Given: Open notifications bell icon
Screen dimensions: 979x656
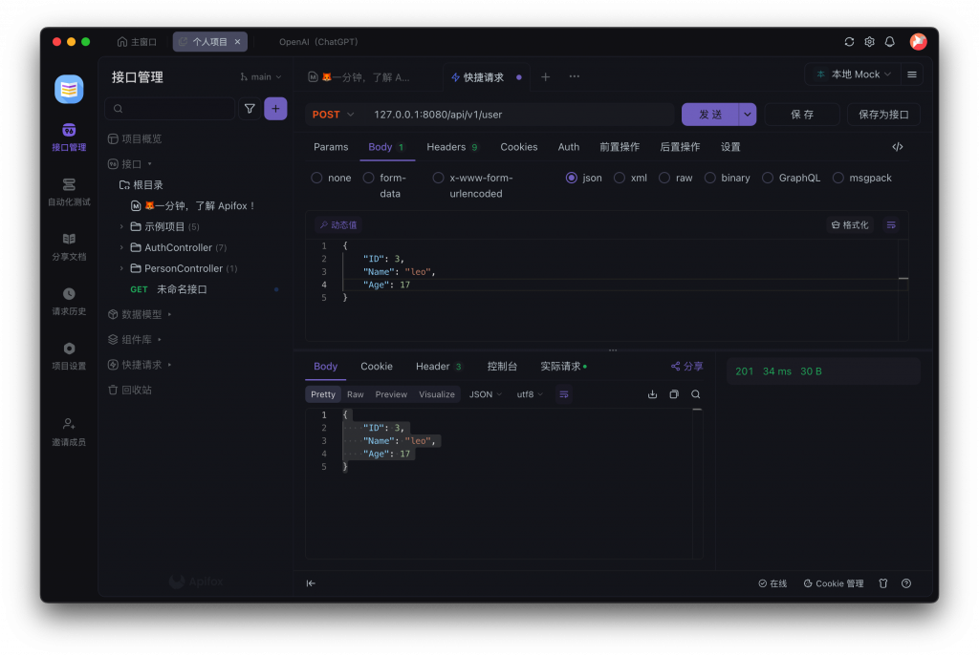Looking at the screenshot, I should tap(890, 42).
